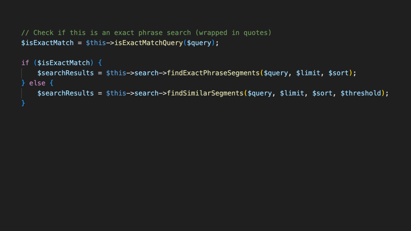Click $query inside the isExactMatchQuery call
Image resolution: width=411 pixels, height=231 pixels.
click(199, 43)
